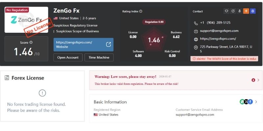Click 'No forex trading license found.' text
This screenshot has height=131, width=263.
click(x=36, y=104)
